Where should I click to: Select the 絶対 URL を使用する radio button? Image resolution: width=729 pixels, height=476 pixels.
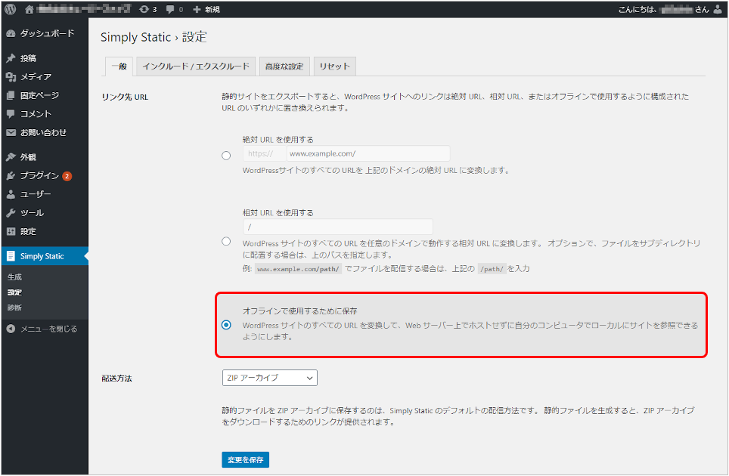[226, 156]
